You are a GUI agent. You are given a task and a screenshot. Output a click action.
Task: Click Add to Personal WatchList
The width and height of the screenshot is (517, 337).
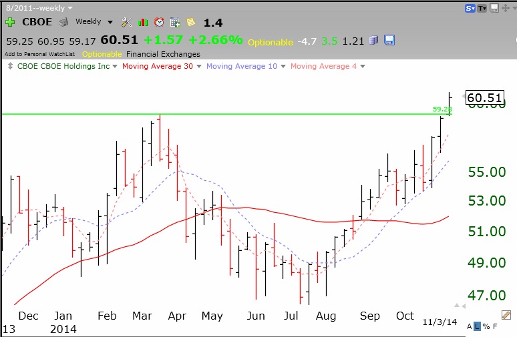(39, 54)
